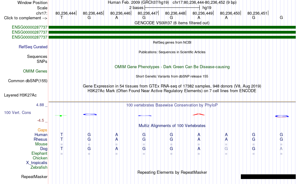Click the Sequences track label
Viewport: 296px width, 184px height.
coord(37,56)
